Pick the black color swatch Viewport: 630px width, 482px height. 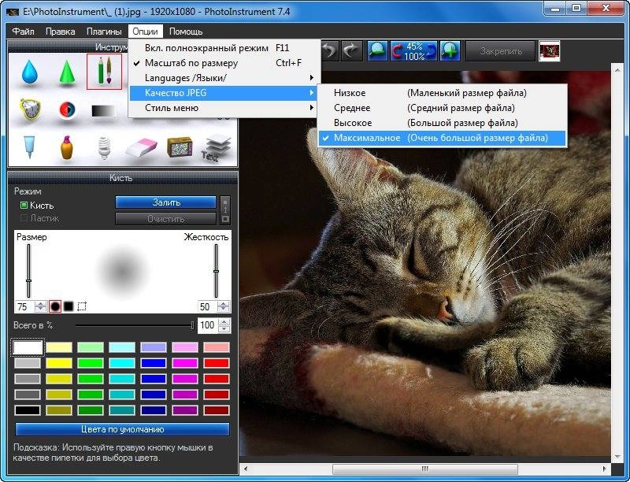(x=28, y=410)
